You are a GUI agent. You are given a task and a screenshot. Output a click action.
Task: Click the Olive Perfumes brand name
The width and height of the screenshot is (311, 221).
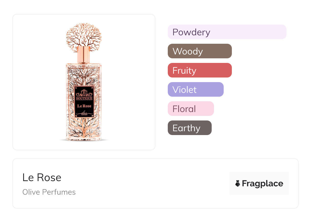pos(49,192)
